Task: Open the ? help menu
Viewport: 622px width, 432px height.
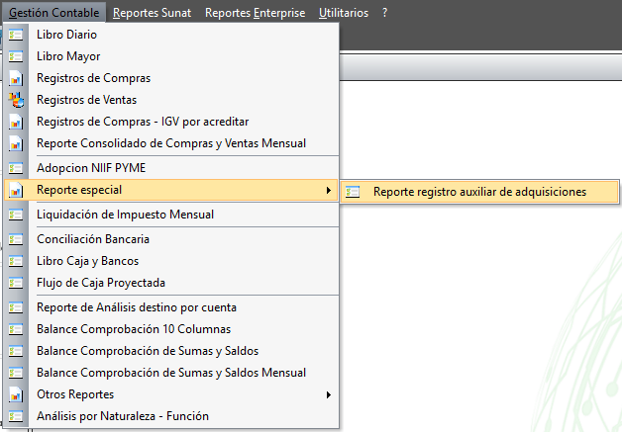Action: [384, 13]
